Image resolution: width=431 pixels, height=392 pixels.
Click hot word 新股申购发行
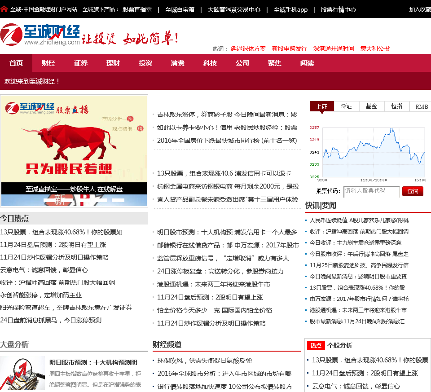[289, 48]
